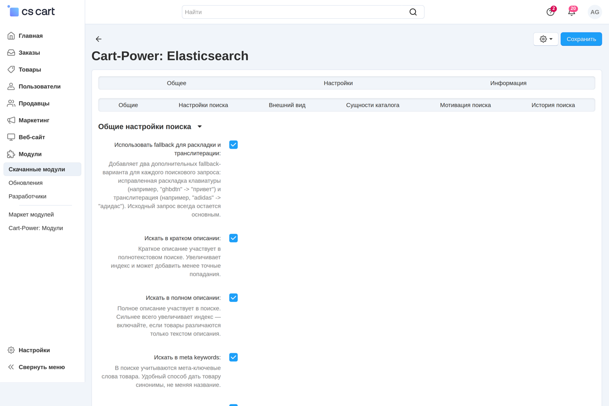Uncheck the fallback для раскладки checkbox
The width and height of the screenshot is (609, 406).
(x=233, y=145)
